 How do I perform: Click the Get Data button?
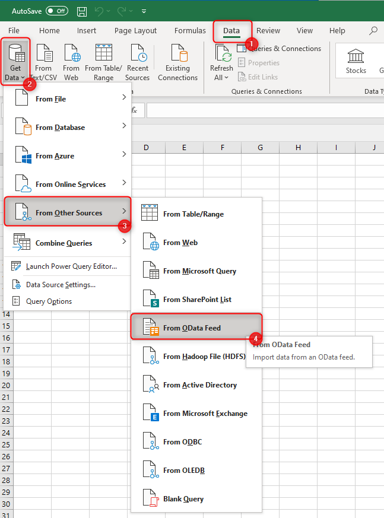[15, 62]
